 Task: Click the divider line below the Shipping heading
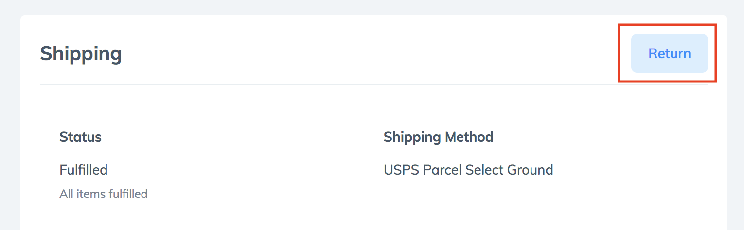[374, 85]
